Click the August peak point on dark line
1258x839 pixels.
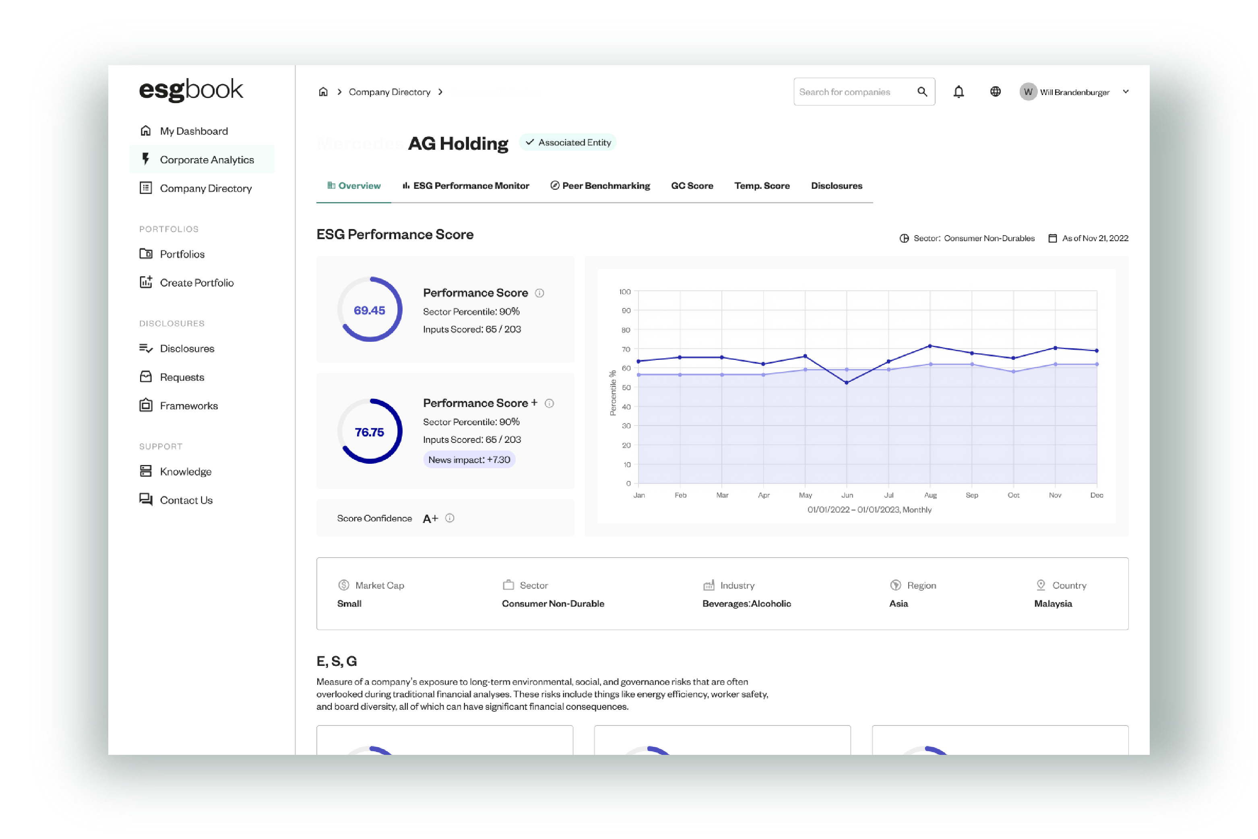(930, 346)
